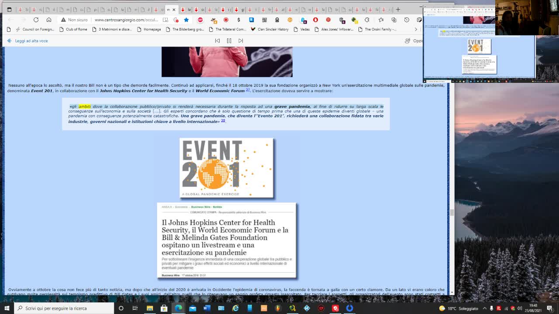This screenshot has height=314, width=559.
Task: Open the Vedas bookmark
Action: pos(301,29)
